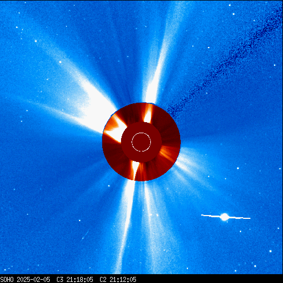Select the bright bottom streamer inside red ring
283x283 pixels.
(x=135, y=170)
